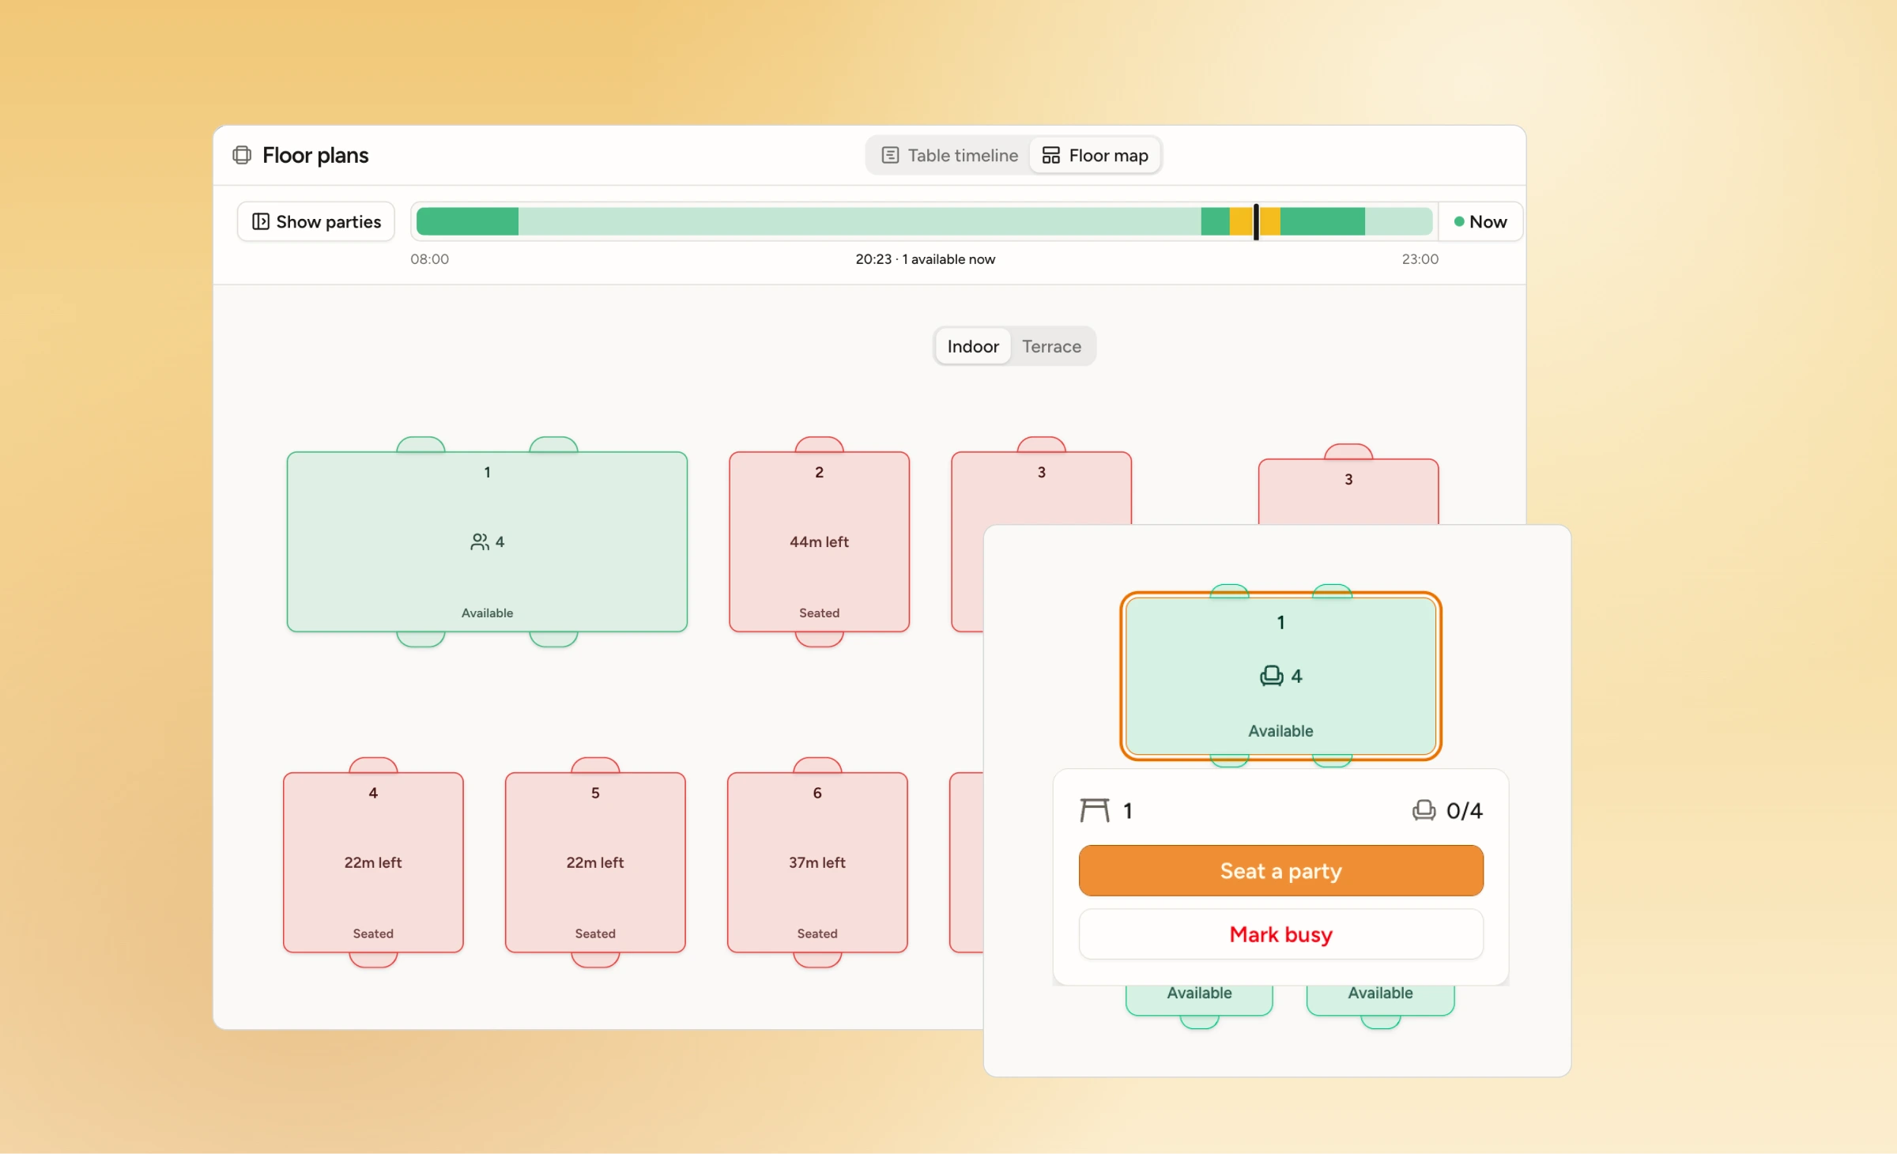Click the 0/4 seat count text
1897x1154 pixels.
[x=1464, y=811]
